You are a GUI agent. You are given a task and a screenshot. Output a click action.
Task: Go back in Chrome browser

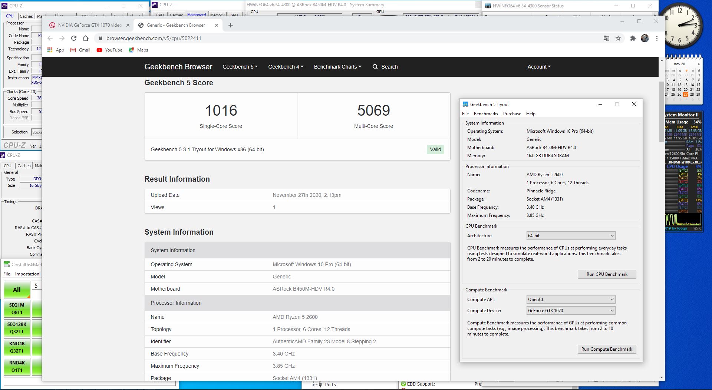point(50,38)
